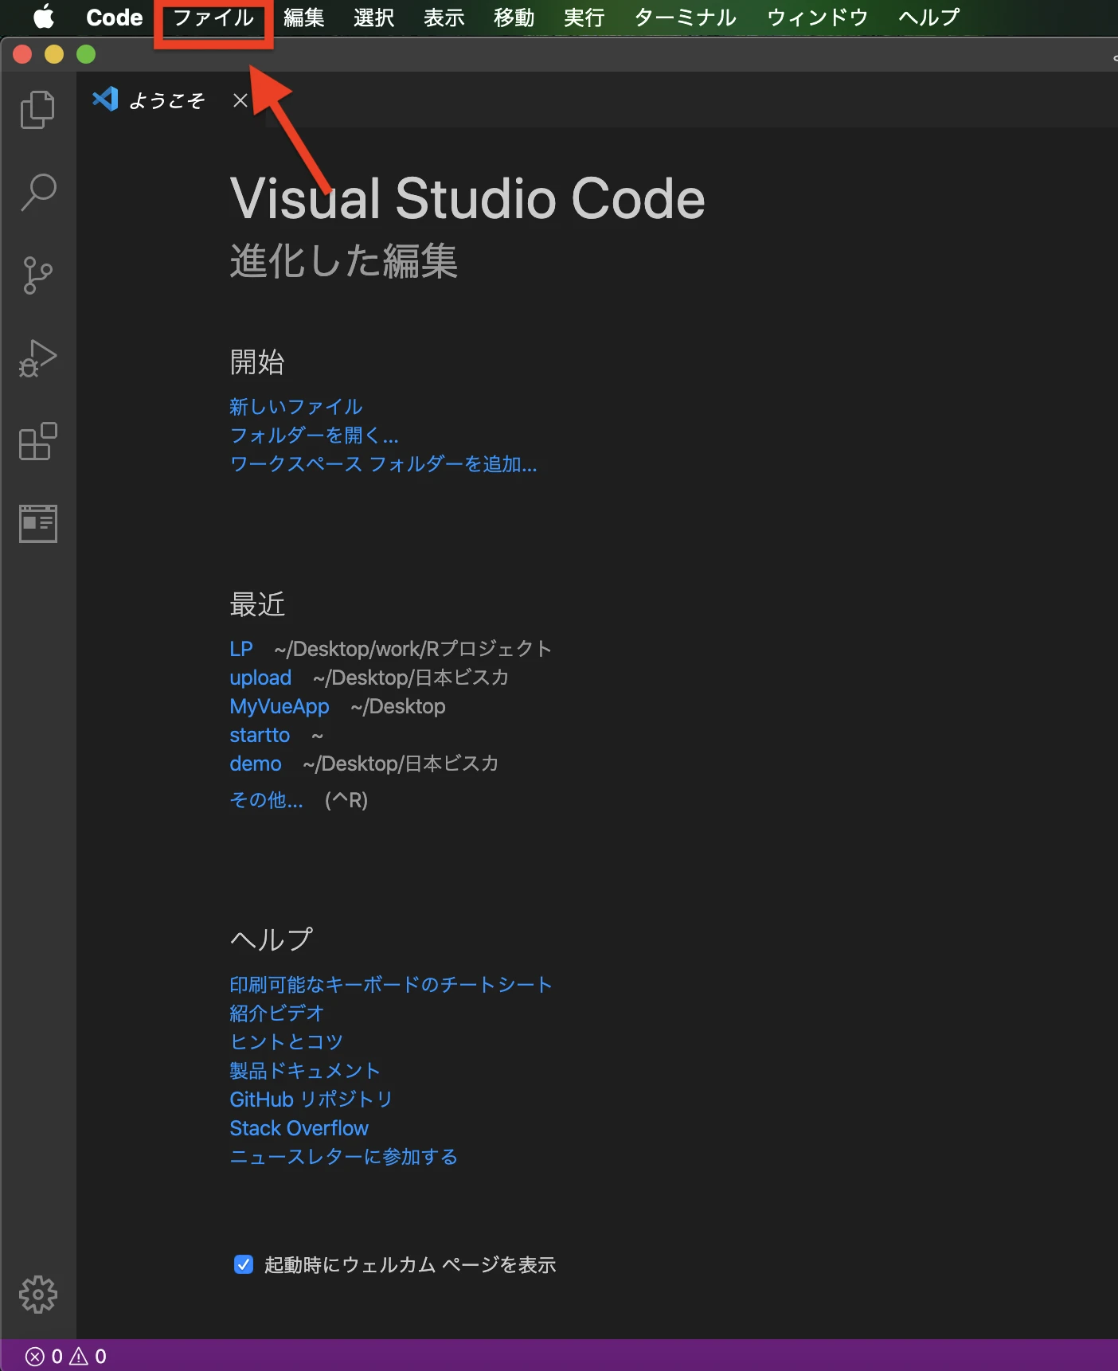Click the ~/Desktop/日本ビスカ path beside upload
The image size is (1118, 1371).
tap(411, 678)
